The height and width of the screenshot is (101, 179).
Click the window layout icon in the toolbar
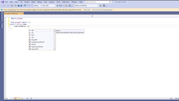[104, 6]
